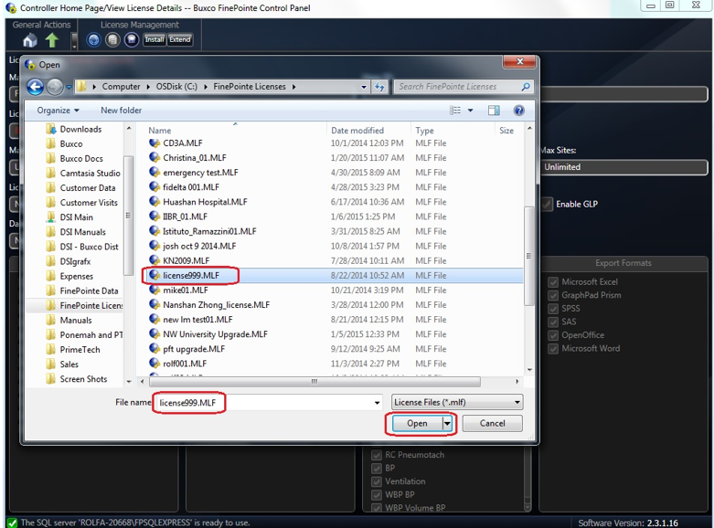Click the forward navigation arrow
Viewport: 714px width, 528px height.
point(55,87)
